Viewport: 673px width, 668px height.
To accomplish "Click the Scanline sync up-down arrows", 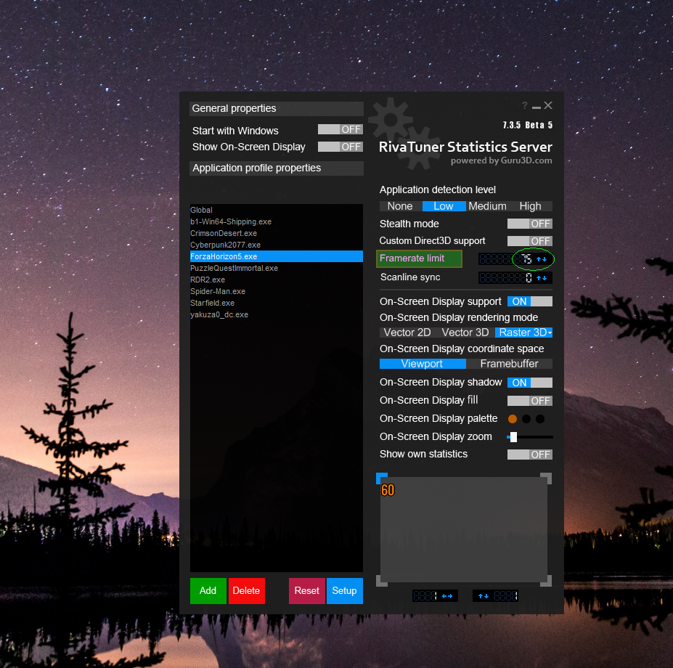I will [x=542, y=278].
